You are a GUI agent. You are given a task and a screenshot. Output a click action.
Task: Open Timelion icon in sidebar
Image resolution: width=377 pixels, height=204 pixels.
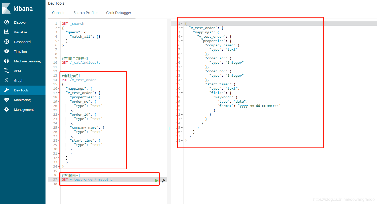click(x=7, y=51)
